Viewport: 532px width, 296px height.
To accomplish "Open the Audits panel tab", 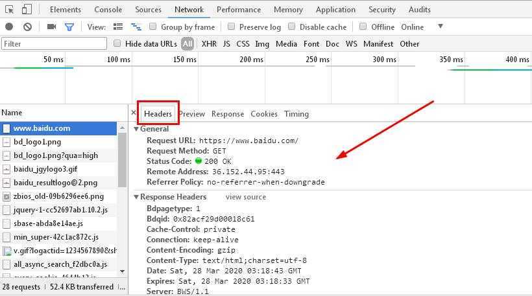I will pyautogui.click(x=419, y=10).
